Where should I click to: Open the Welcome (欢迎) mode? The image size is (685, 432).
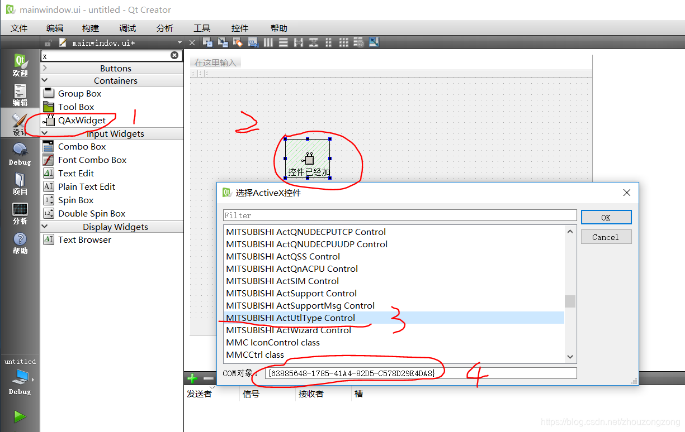[20, 65]
